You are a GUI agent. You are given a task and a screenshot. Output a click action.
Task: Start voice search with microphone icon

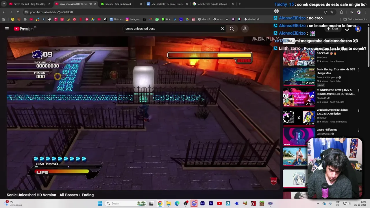245,29
